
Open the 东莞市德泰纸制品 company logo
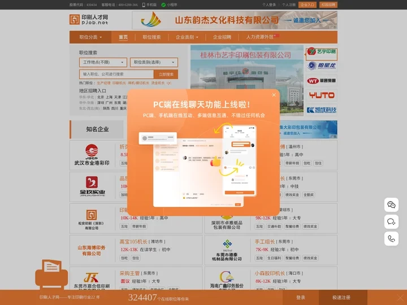coord(227,250)
